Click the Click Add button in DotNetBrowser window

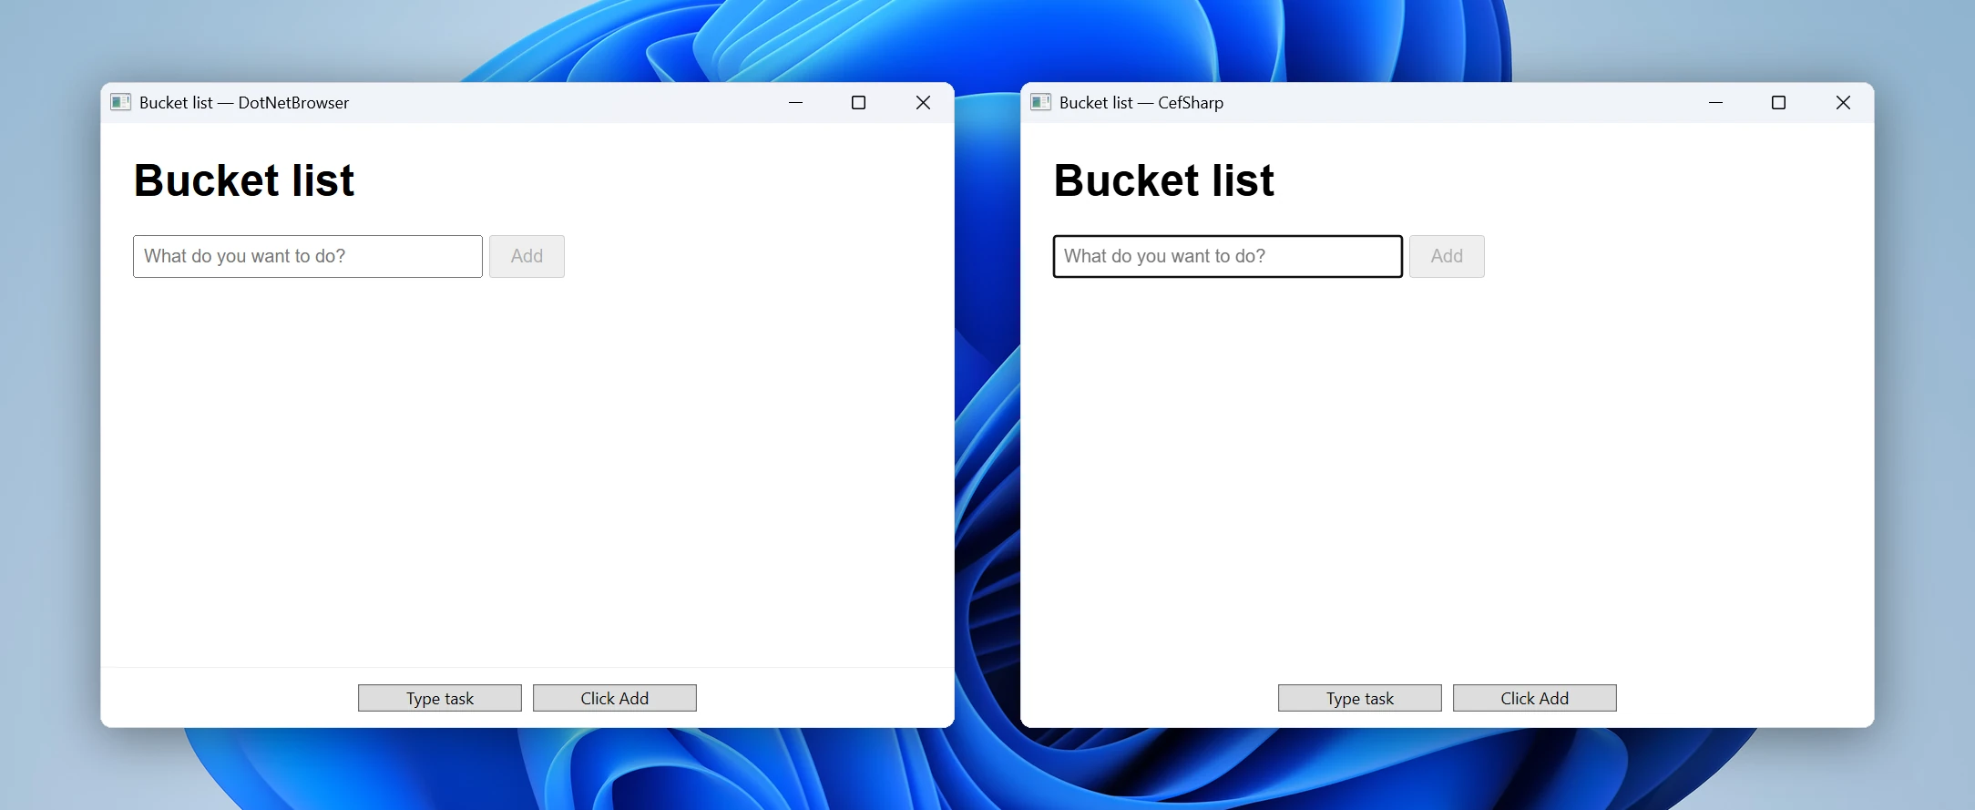point(615,698)
